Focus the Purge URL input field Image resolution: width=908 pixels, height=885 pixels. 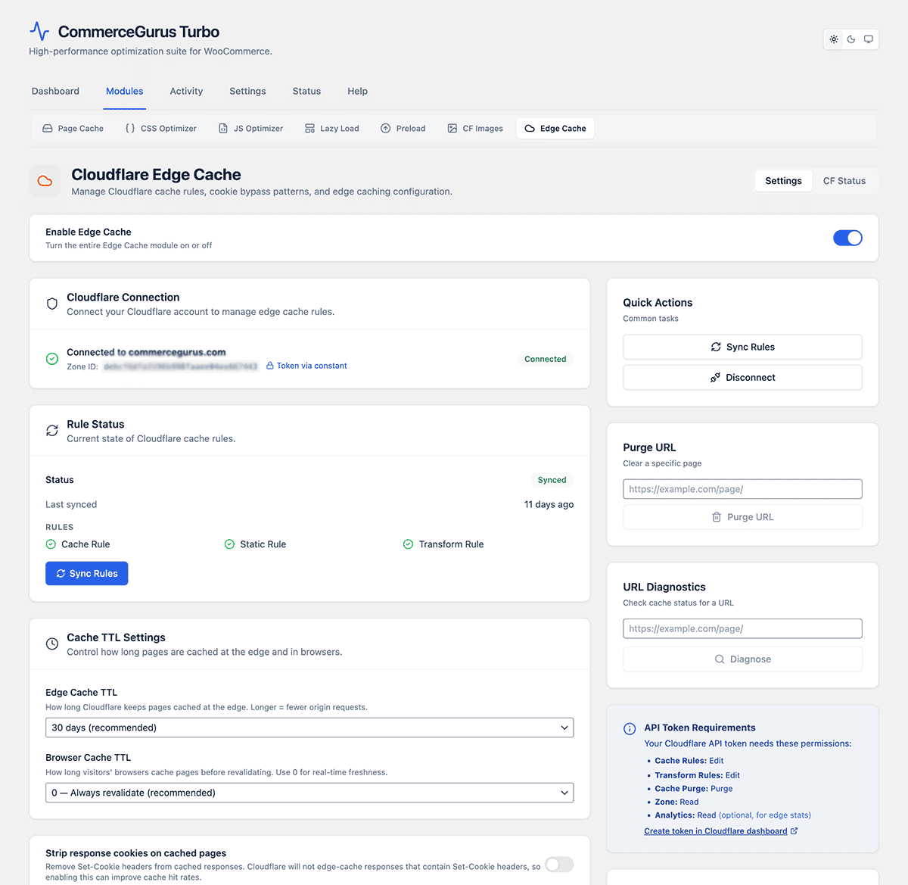pos(742,489)
